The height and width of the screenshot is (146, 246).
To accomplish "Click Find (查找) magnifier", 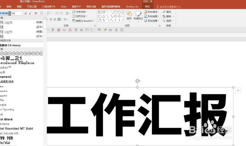I will (167, 12).
